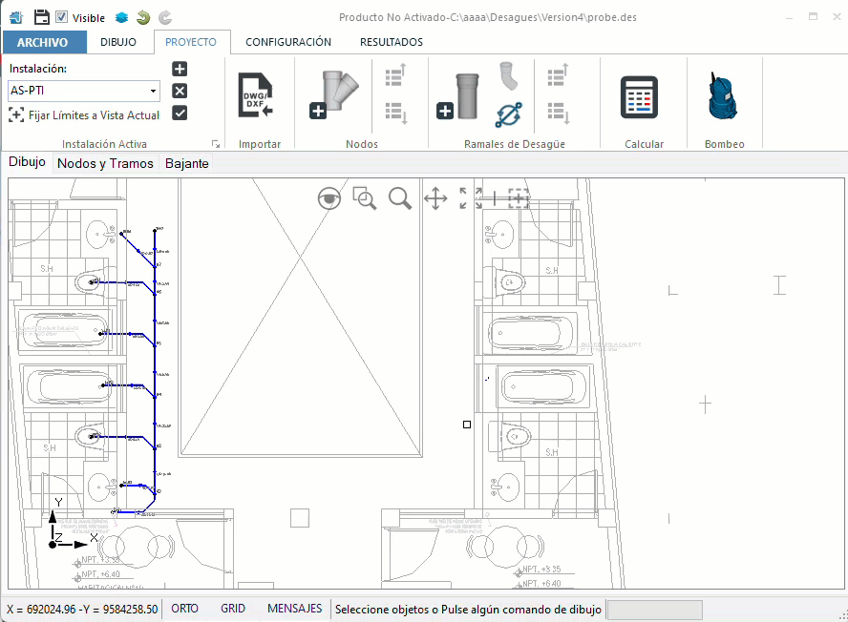This screenshot has height=622, width=848.
Task: Toggle the eye visibility icon in canvas
Action: [329, 198]
